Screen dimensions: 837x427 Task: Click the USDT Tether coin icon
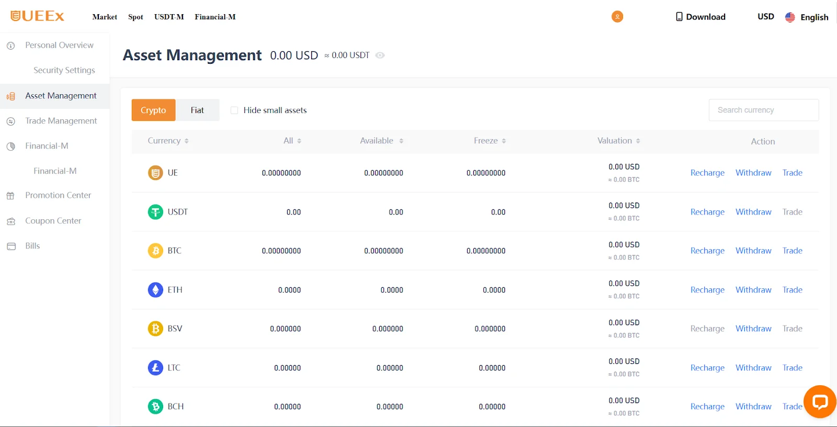(155, 212)
